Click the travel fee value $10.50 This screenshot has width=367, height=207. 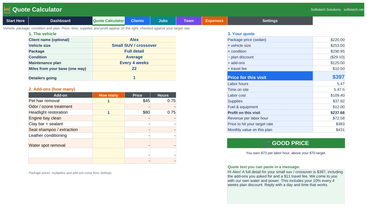tap(329, 69)
